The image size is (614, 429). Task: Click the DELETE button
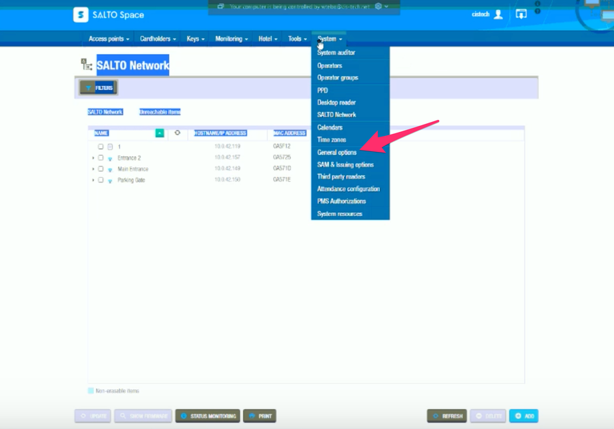[489, 416]
